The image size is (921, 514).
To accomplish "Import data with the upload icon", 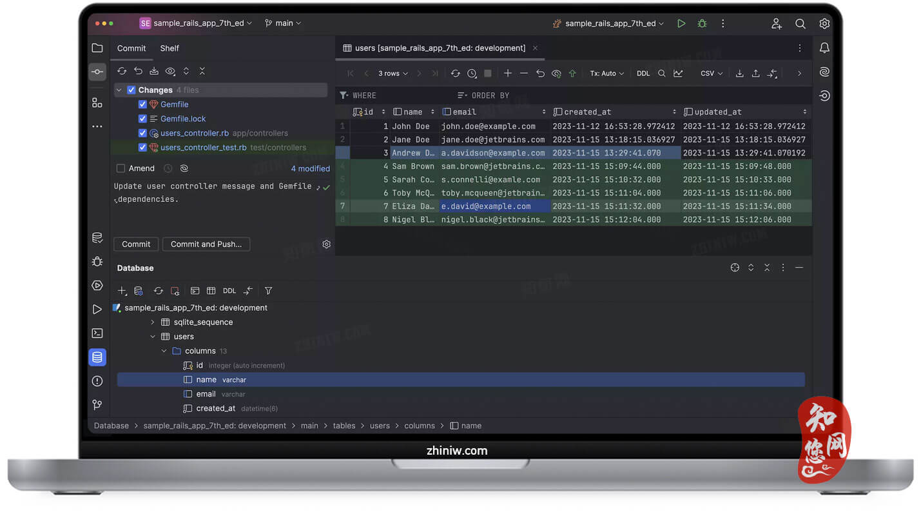I will [x=756, y=74].
